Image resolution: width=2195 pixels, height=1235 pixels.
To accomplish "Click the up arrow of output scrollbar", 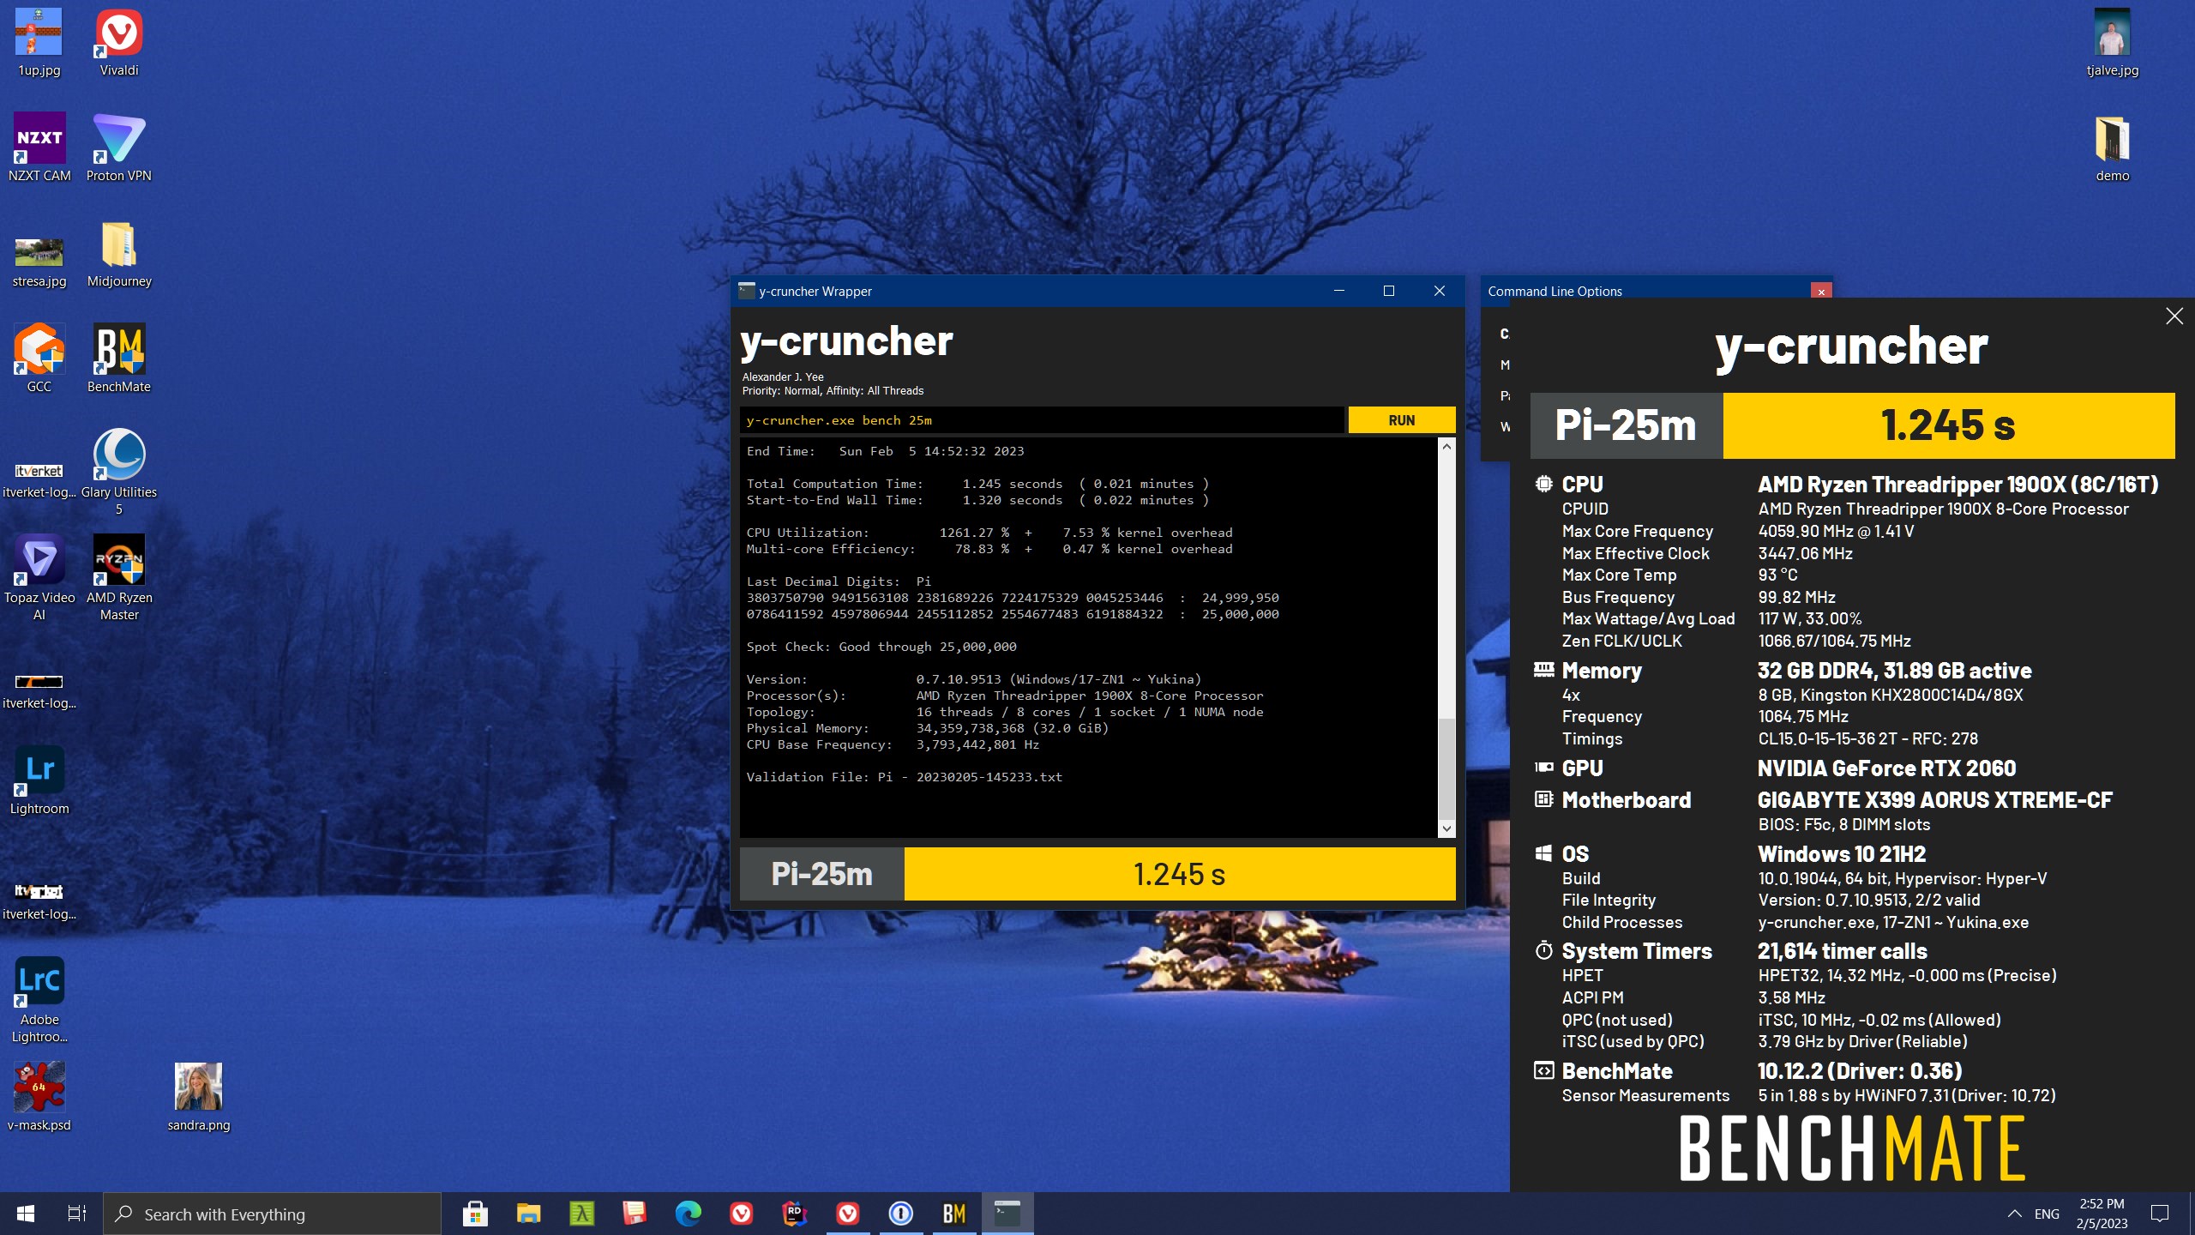I will coord(1447,446).
